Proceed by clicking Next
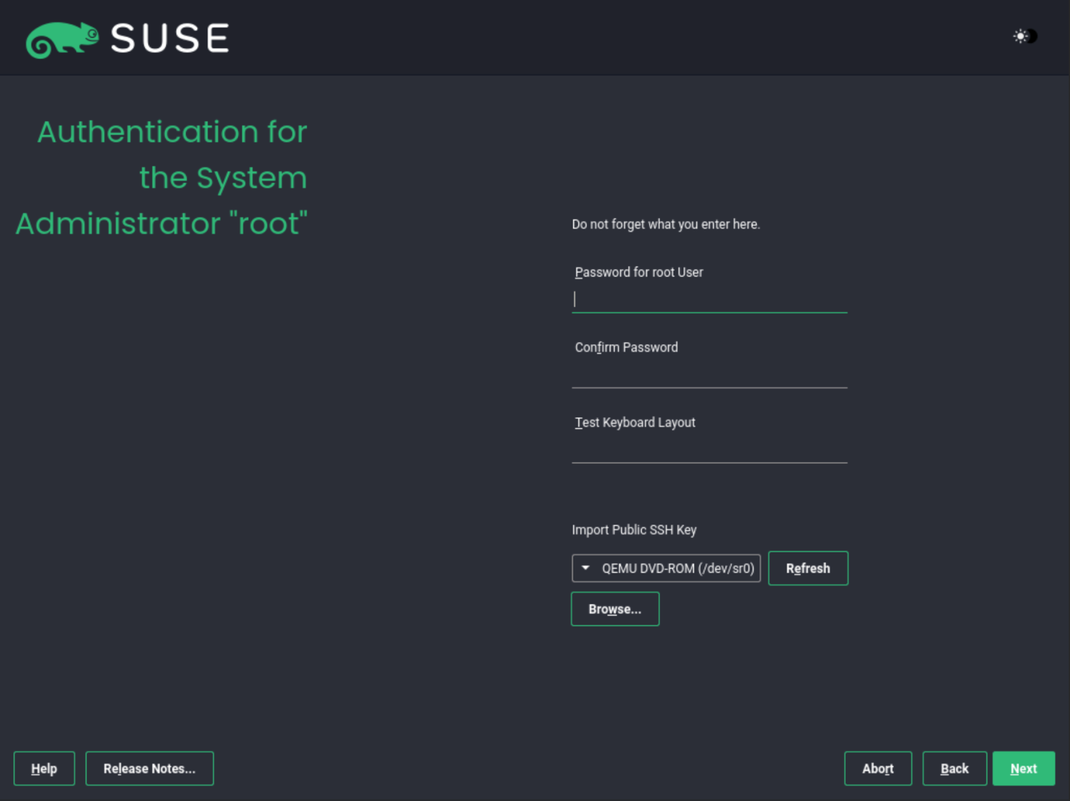 pyautogui.click(x=1023, y=768)
